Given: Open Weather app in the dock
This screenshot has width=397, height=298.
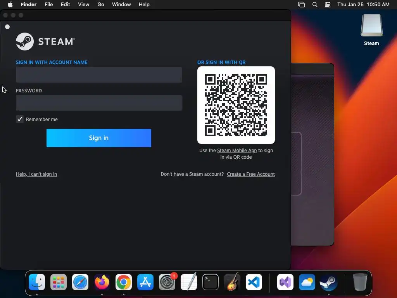Looking at the screenshot, I should tap(307, 282).
